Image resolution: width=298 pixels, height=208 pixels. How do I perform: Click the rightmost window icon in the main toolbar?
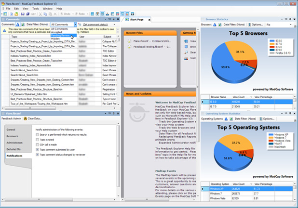(x=133, y=14)
